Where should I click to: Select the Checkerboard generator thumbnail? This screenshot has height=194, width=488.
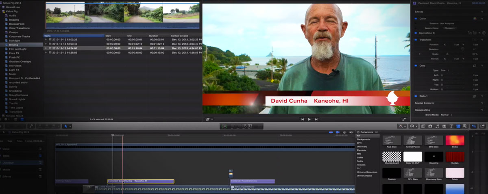391,157
